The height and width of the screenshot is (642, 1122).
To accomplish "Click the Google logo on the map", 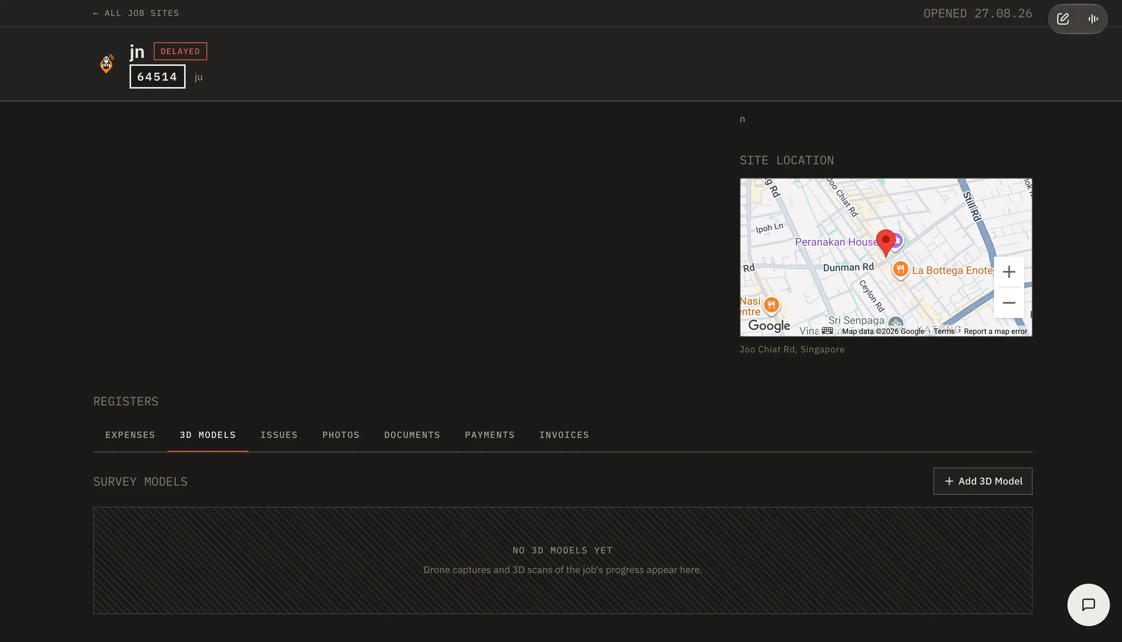I will coord(769,326).
